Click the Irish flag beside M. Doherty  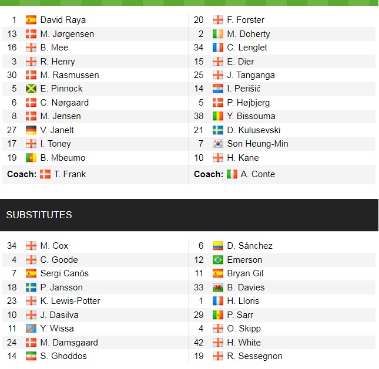coord(218,34)
